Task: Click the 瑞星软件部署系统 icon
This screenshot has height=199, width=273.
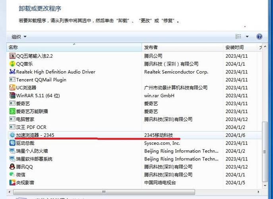Action: (12, 159)
